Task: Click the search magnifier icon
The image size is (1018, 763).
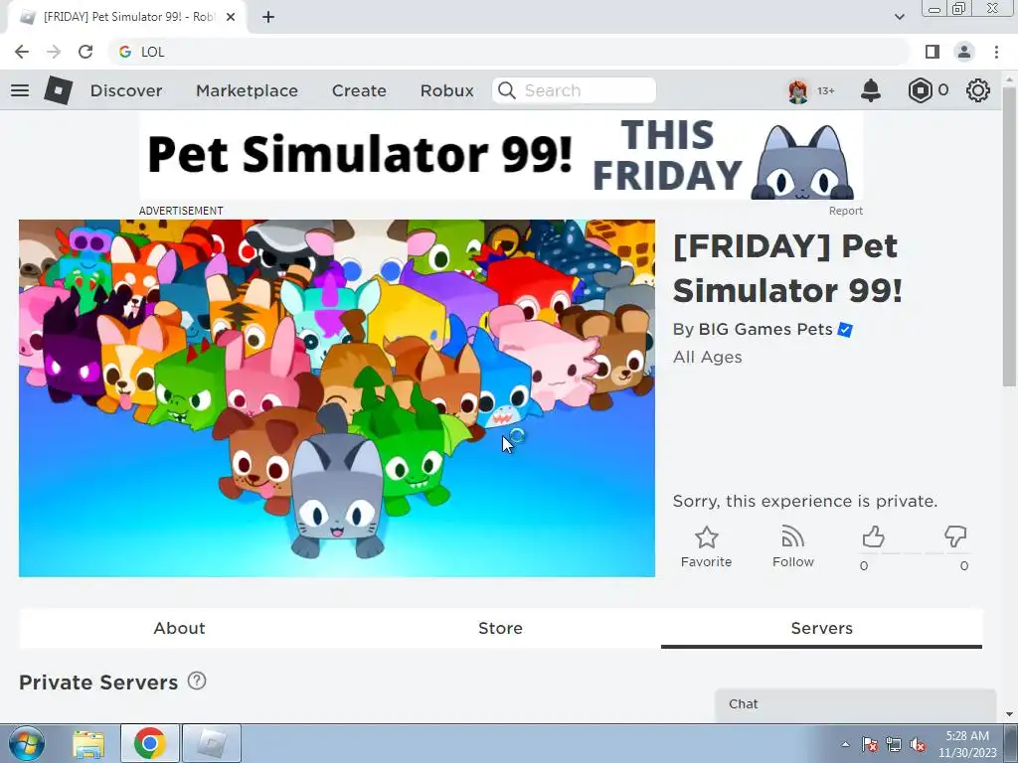Action: (507, 90)
